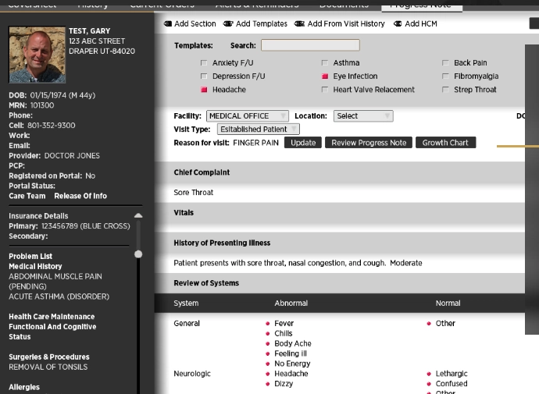The image size is (539, 394).
Task: Open the Visit Type dropdown
Action: coord(258,130)
